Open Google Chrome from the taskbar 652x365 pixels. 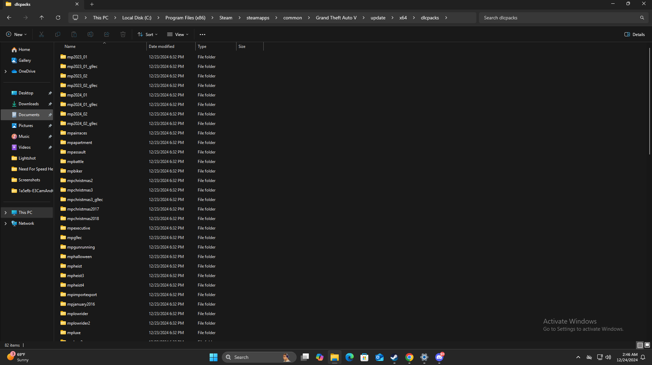click(409, 357)
